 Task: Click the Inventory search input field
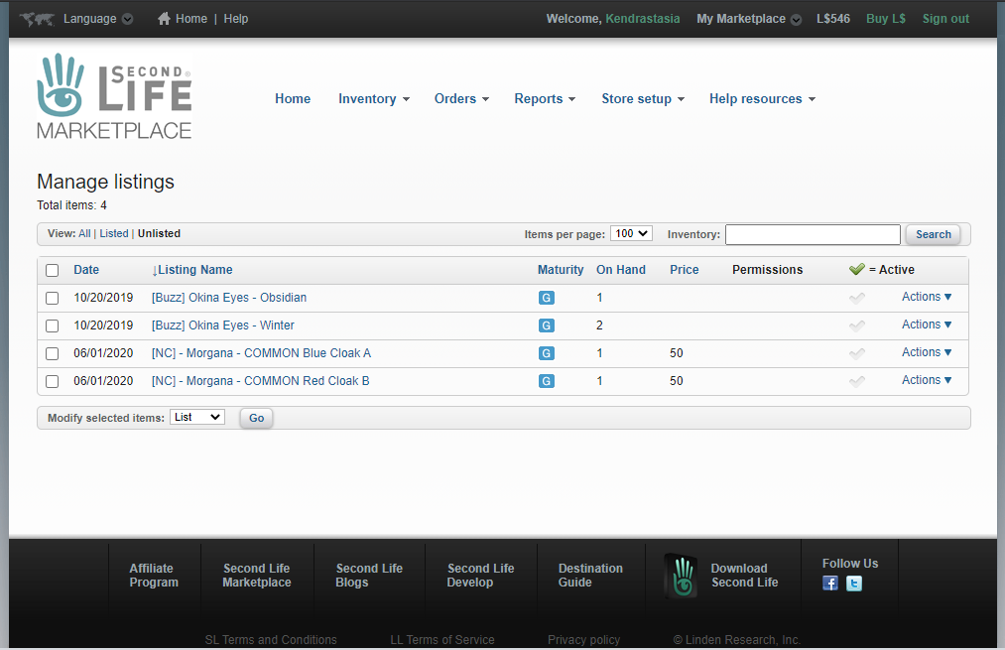click(x=813, y=234)
